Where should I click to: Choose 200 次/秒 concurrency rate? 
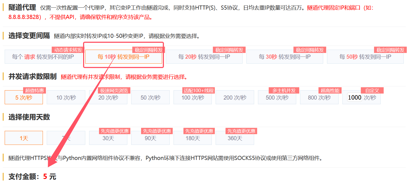tap(235, 97)
